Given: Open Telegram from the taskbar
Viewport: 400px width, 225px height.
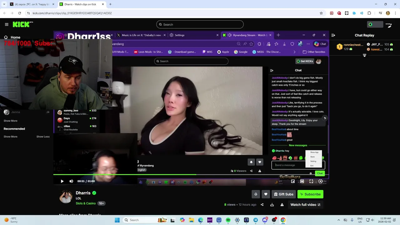Looking at the screenshot, I should pos(255,220).
